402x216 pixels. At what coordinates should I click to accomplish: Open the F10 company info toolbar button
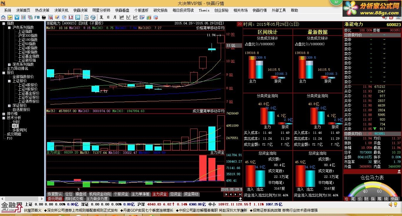point(37,17)
